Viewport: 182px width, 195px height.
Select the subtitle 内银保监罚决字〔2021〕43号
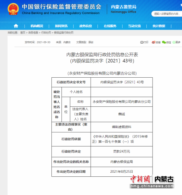click(102, 61)
